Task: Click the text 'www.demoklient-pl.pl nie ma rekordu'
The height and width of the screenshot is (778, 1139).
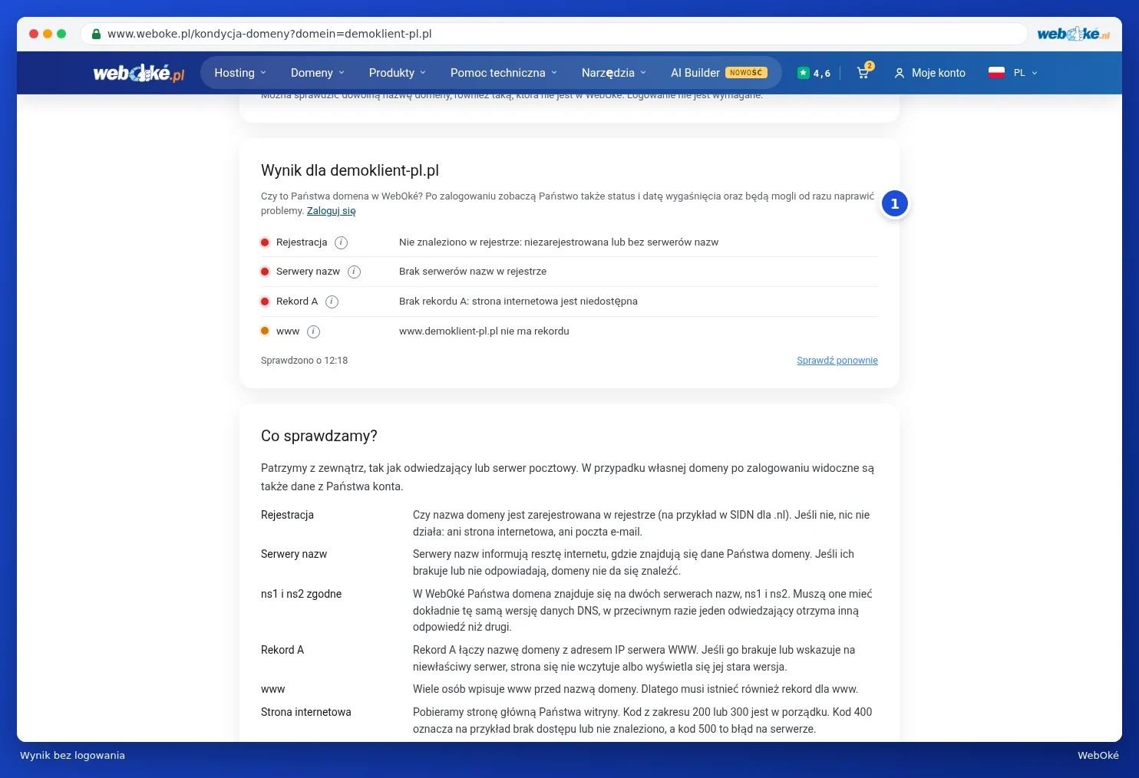Action: (484, 331)
